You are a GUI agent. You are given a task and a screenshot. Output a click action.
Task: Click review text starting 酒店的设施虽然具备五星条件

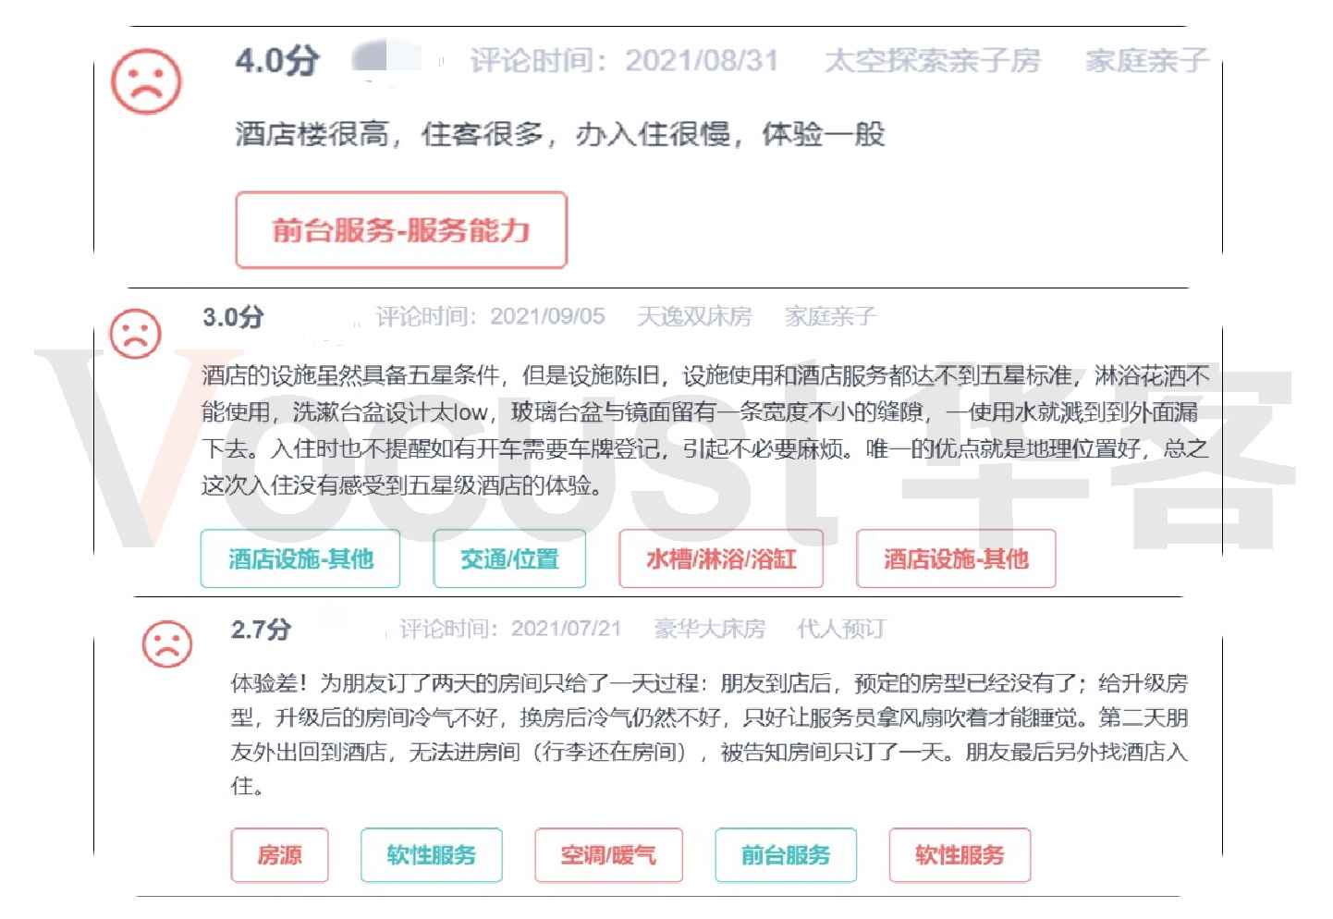705,430
